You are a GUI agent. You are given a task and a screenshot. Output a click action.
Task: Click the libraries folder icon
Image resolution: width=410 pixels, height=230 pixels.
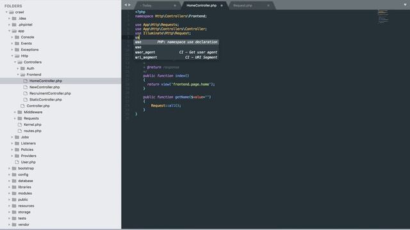14,187
